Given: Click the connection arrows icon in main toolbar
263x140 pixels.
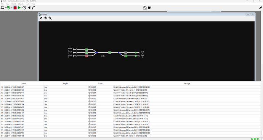Looking at the screenshot, I should (x=2, y=8).
